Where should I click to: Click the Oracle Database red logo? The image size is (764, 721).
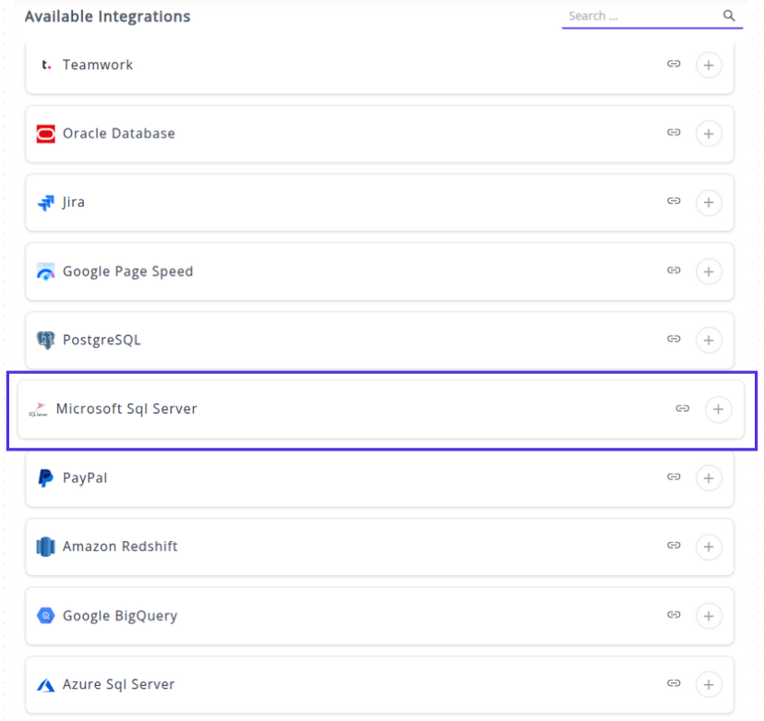(x=45, y=134)
